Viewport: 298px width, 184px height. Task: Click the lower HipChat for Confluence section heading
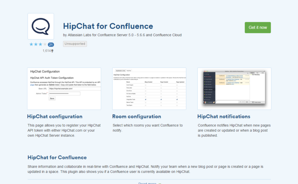[57, 157]
